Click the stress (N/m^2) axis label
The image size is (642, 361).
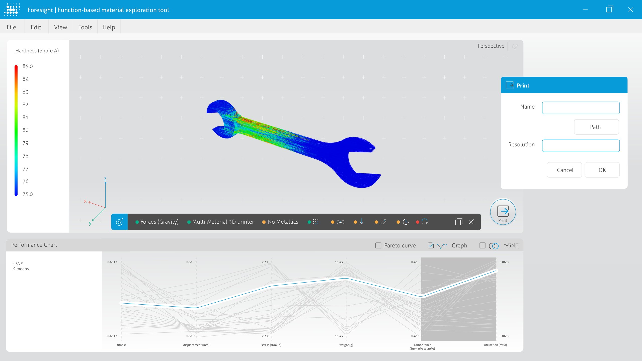271,345
